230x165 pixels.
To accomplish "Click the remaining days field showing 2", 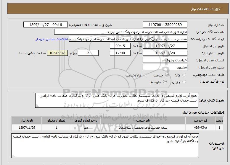I will [88, 53].
